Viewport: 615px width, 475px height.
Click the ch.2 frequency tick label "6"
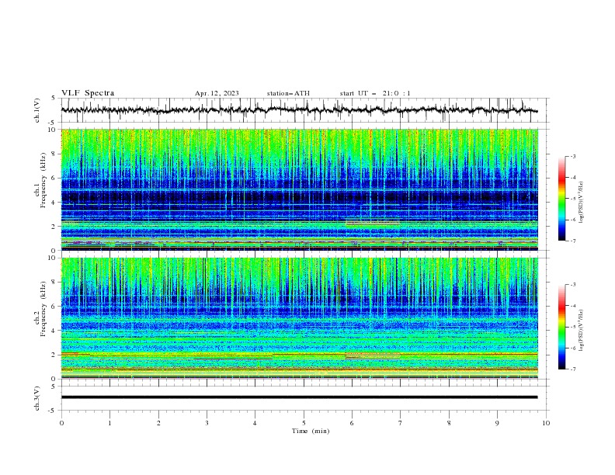[55, 306]
